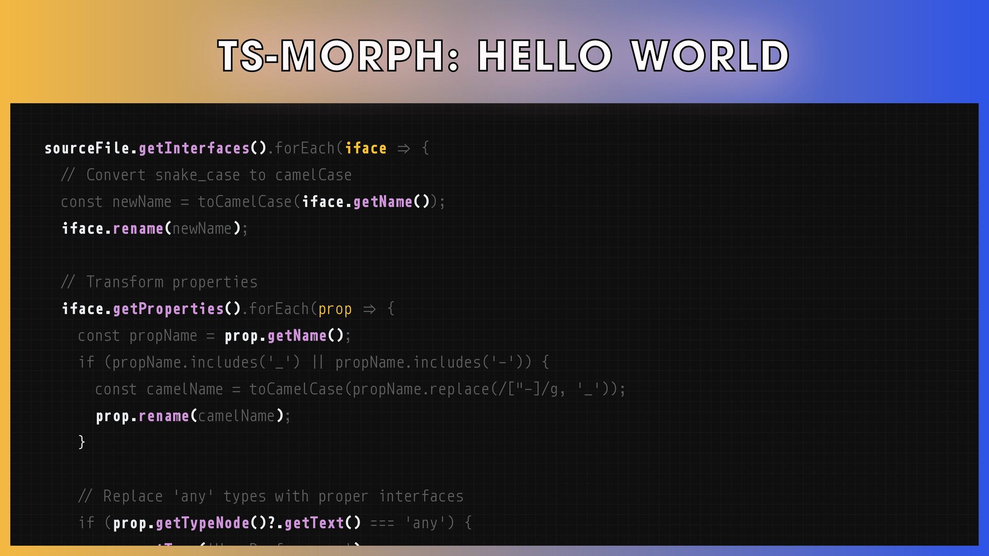Click iface.getProperties() call

coord(151,309)
